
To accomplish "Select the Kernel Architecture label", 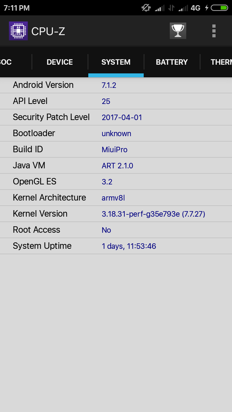I will click(49, 198).
